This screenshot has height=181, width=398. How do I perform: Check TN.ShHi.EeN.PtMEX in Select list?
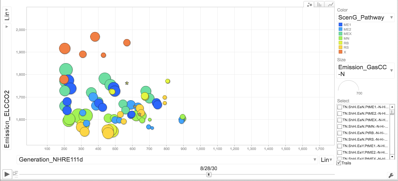(x=340, y=120)
